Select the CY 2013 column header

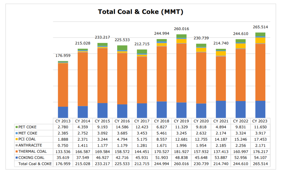pyautogui.click(x=63, y=121)
